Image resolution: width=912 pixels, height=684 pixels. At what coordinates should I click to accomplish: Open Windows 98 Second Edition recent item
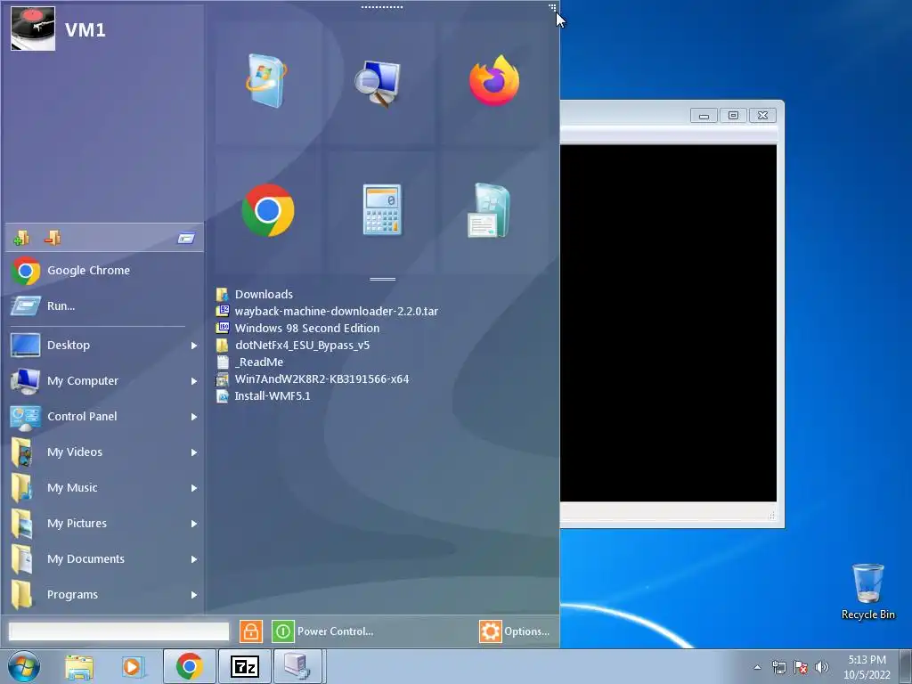click(297, 328)
